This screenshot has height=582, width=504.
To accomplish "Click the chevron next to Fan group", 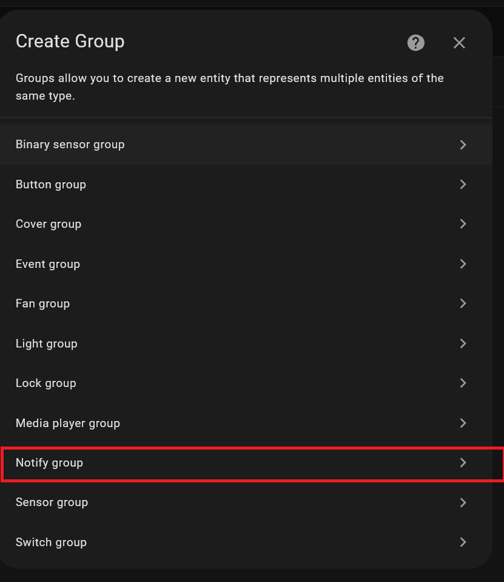I will tap(463, 303).
